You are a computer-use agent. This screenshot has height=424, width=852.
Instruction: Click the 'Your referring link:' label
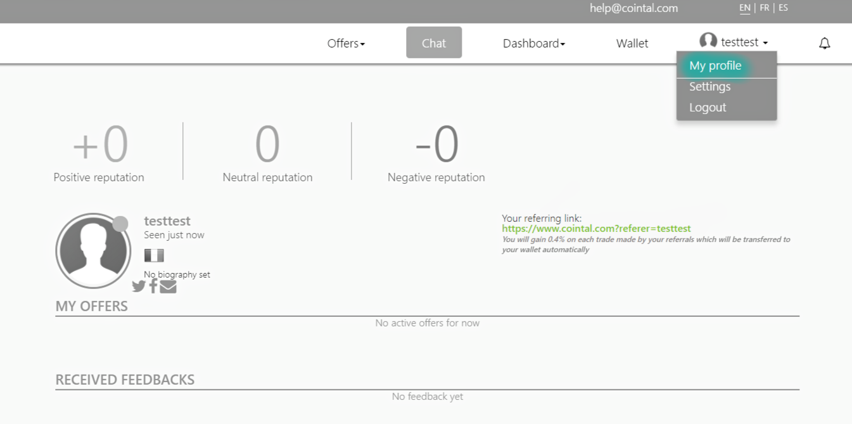(542, 219)
